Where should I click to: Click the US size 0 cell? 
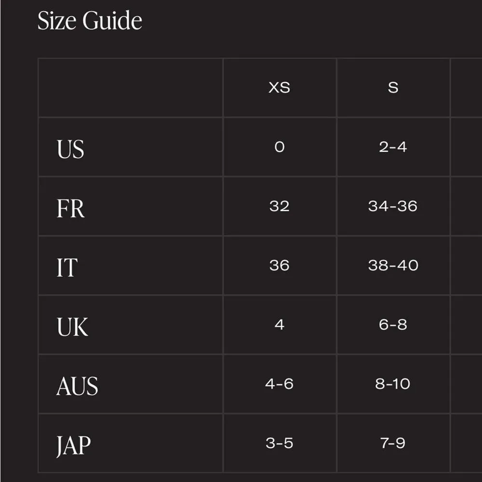tap(280, 147)
